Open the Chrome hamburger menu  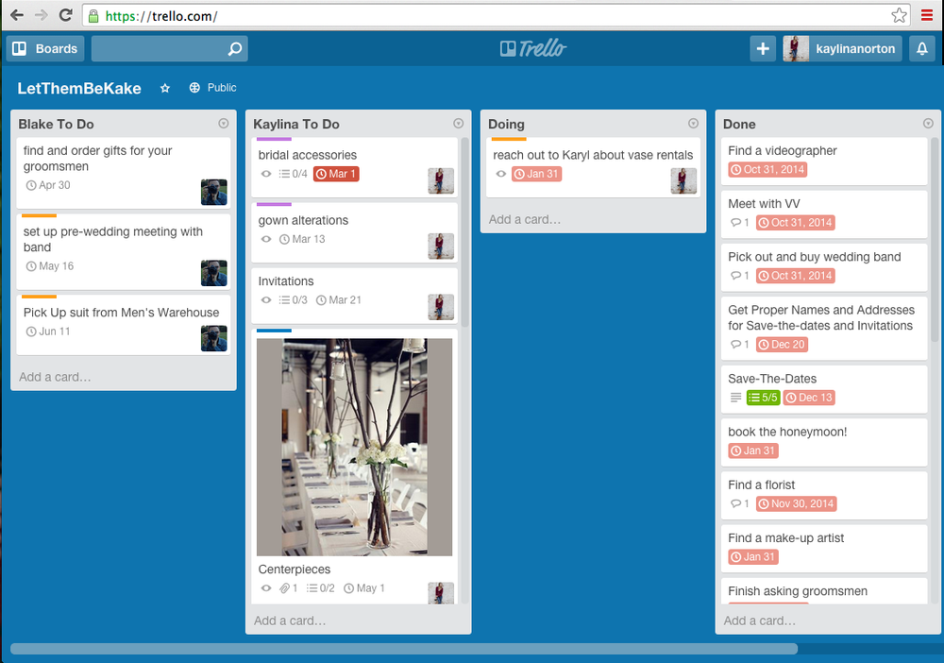[927, 16]
